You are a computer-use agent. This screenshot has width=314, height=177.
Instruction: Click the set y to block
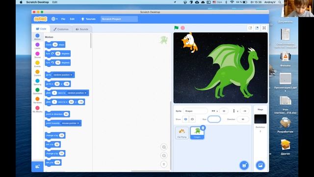[53, 163]
